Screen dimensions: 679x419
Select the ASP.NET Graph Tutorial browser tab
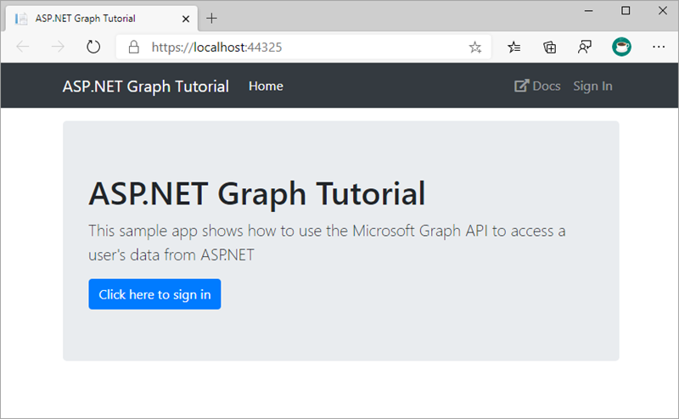(x=102, y=19)
